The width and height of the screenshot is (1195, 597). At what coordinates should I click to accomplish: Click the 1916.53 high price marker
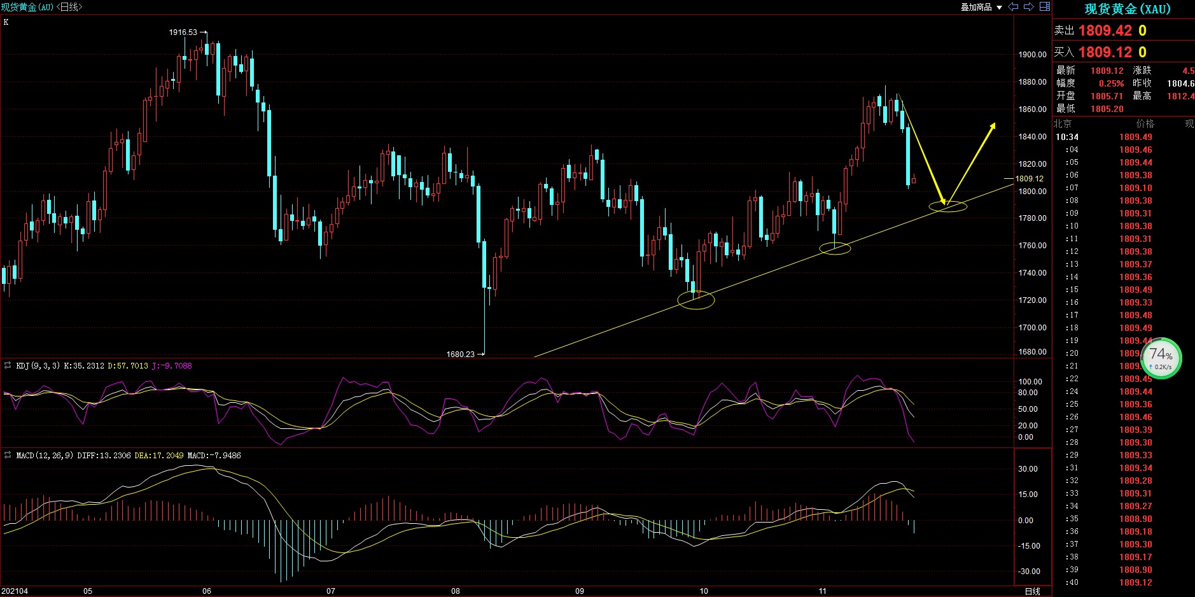tap(183, 32)
